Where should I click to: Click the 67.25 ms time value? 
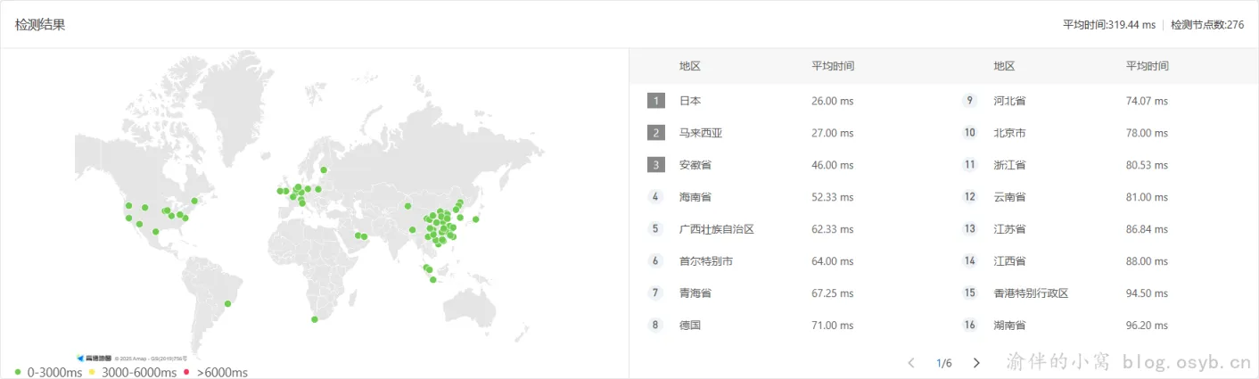pos(832,292)
